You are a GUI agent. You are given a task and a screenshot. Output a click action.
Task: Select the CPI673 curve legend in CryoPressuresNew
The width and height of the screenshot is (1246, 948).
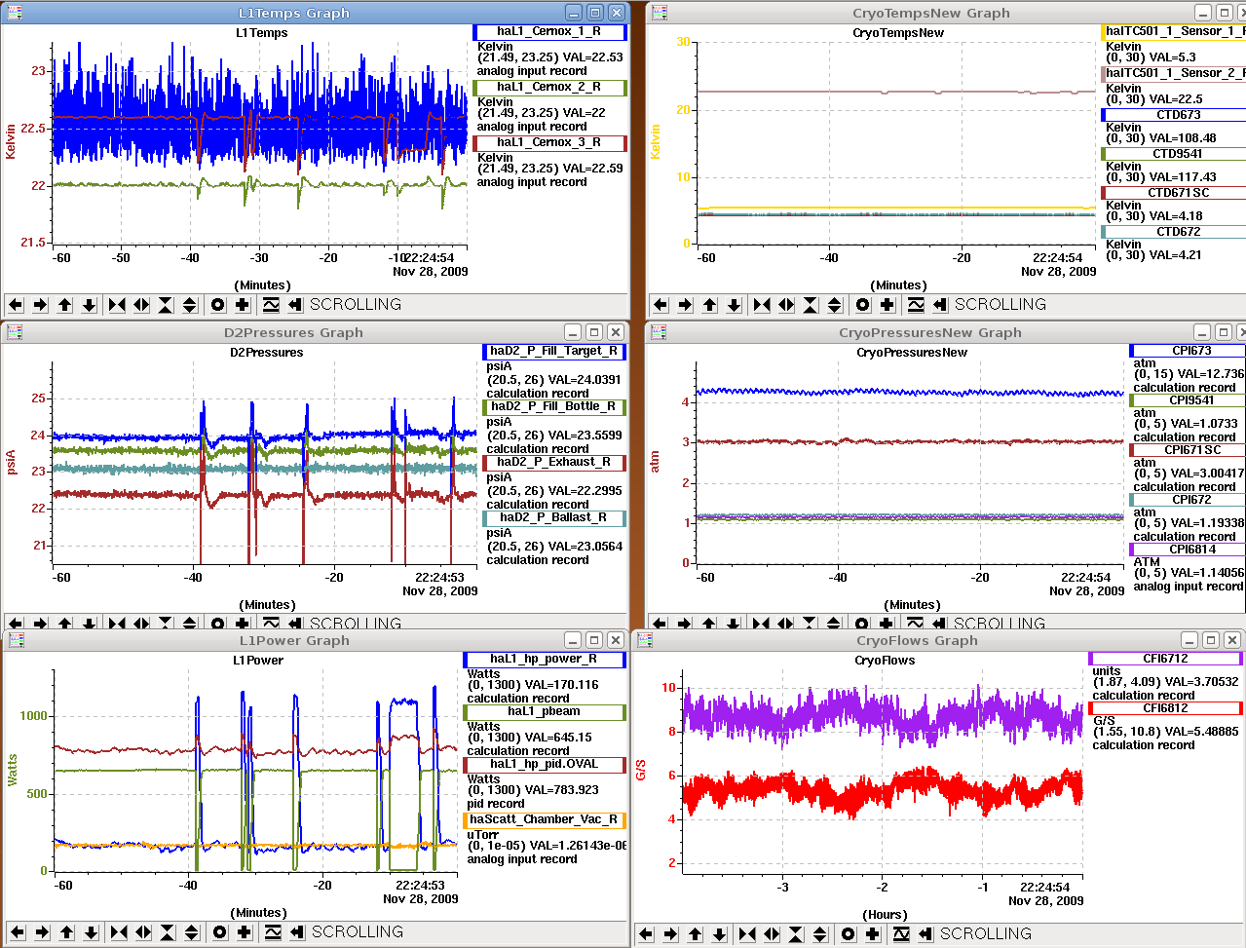click(1188, 351)
